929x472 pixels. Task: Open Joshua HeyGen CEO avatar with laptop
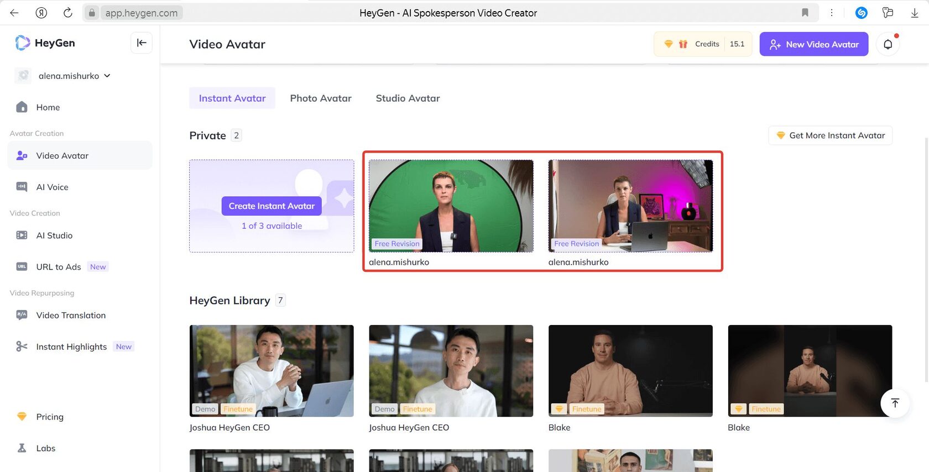tap(272, 371)
